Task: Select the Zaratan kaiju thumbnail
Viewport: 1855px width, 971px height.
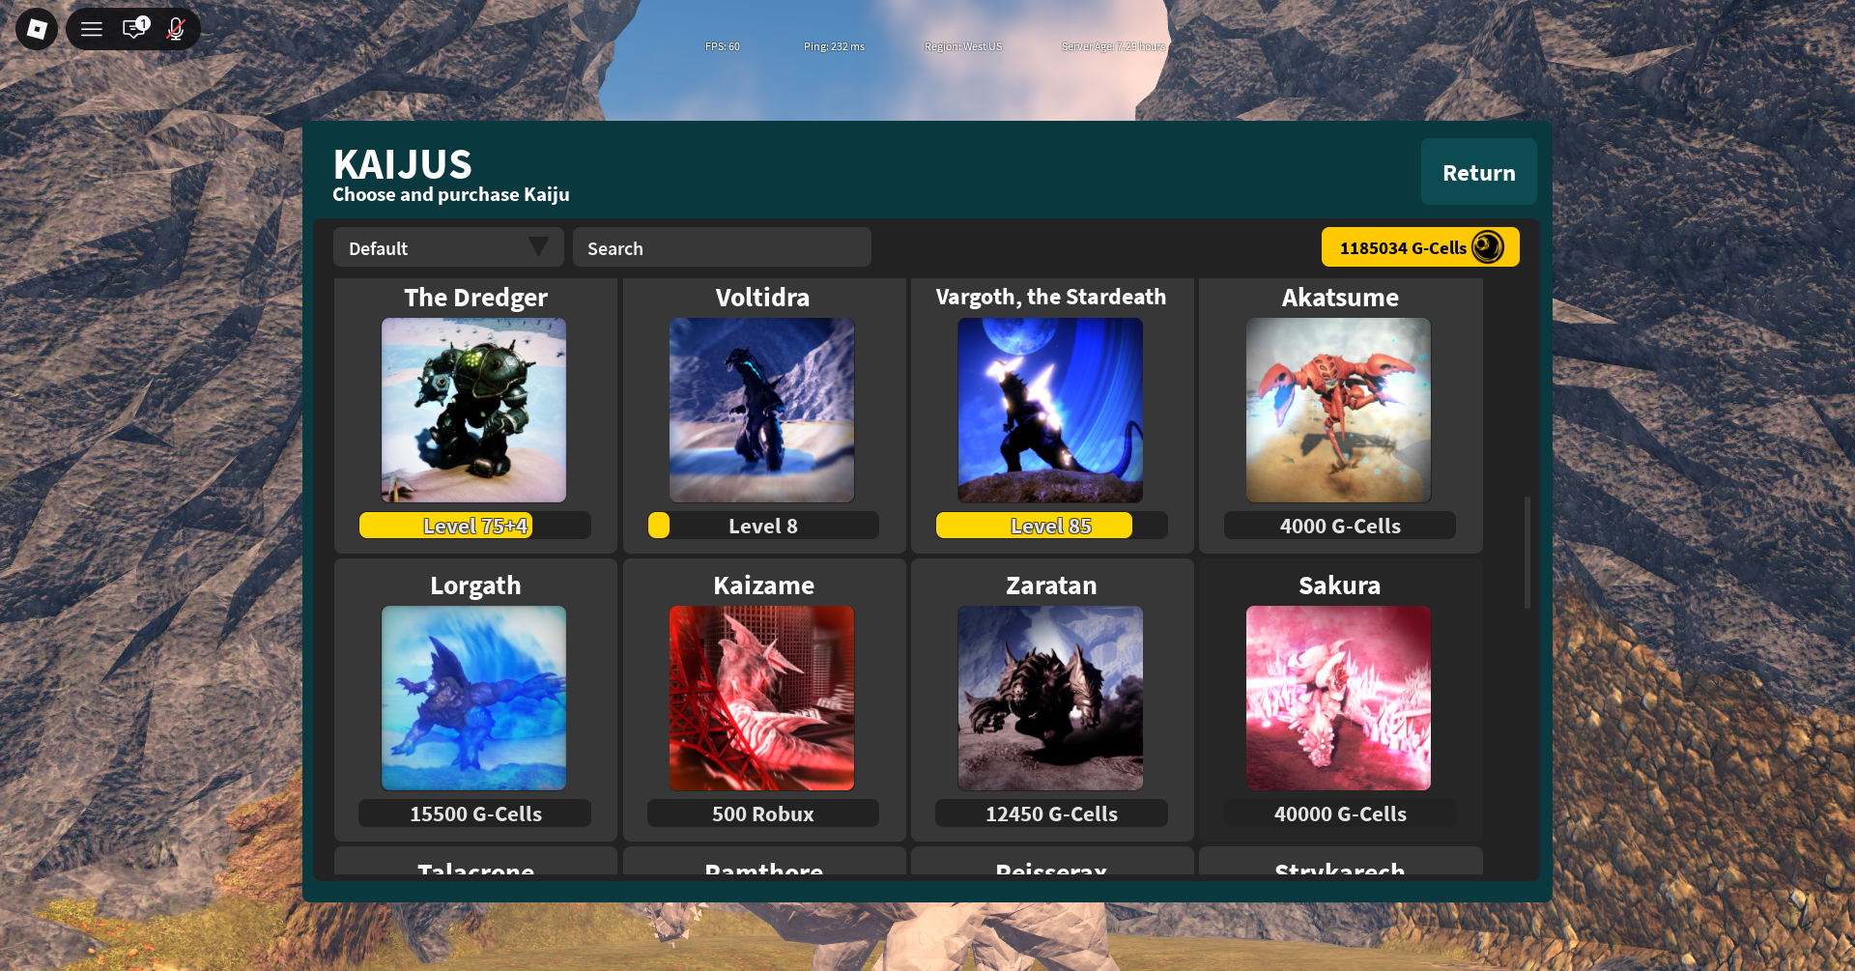Action: click(x=1050, y=699)
